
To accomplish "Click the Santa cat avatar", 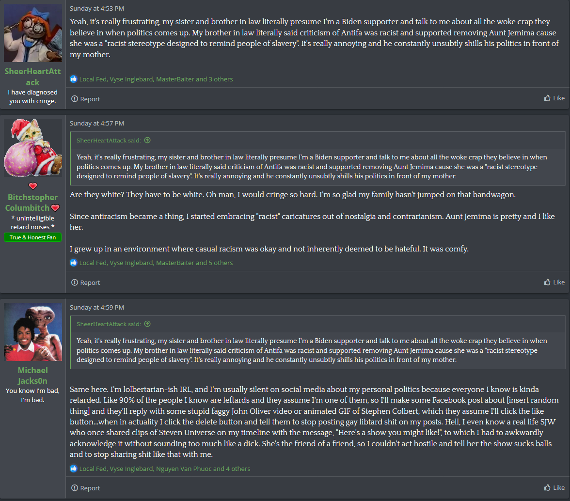I will (x=33, y=147).
